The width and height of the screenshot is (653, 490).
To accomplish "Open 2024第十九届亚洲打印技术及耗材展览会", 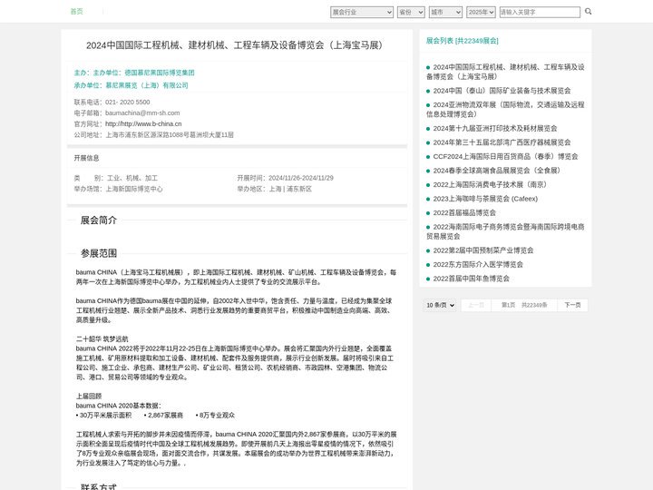I will point(495,128).
